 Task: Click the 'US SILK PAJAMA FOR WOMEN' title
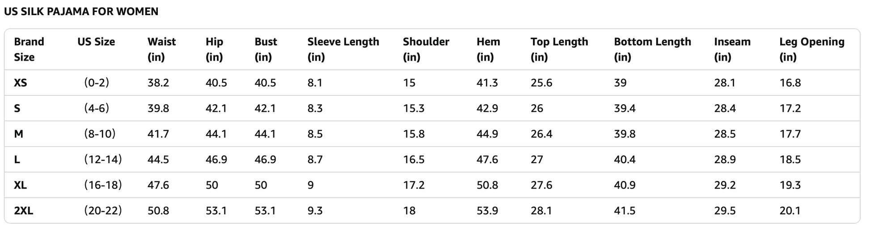pos(81,12)
